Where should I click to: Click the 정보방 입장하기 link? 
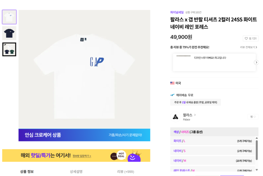coord(82,156)
